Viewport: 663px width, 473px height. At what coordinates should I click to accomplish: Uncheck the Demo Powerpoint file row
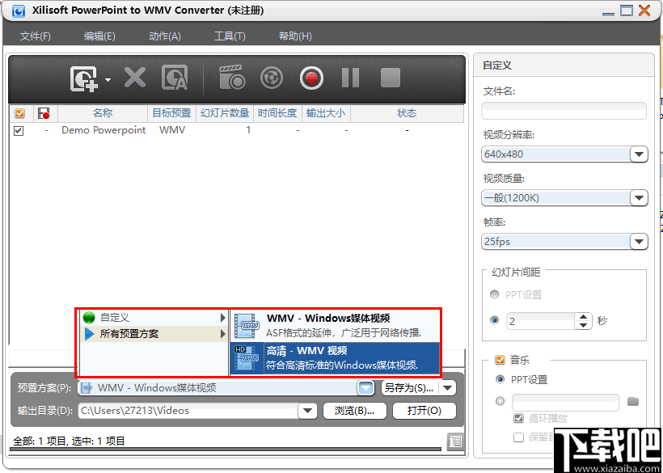pyautogui.click(x=18, y=130)
